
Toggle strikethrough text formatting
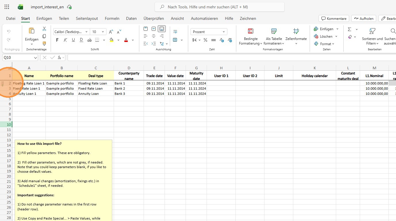(x=89, y=40)
